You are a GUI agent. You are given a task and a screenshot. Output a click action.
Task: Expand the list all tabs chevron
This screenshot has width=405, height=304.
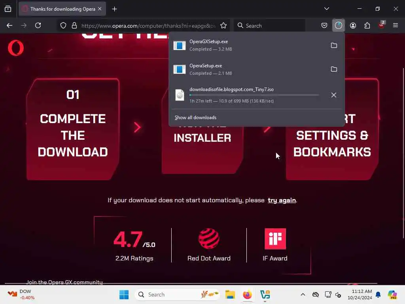tap(326, 9)
